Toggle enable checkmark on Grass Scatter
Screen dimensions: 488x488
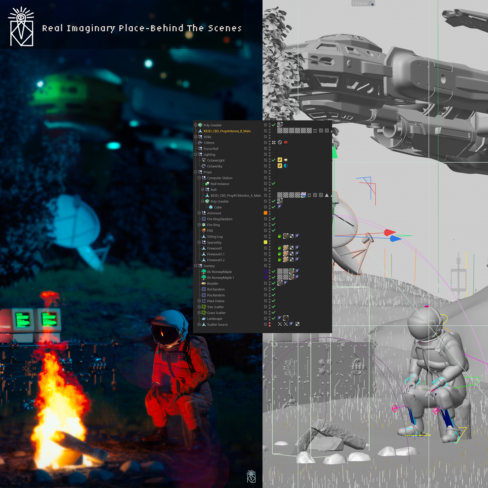[x=273, y=312]
